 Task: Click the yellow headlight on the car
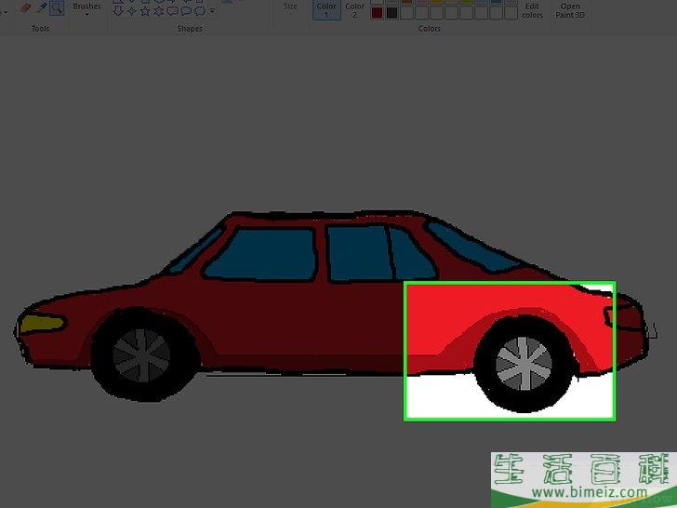[x=40, y=324]
